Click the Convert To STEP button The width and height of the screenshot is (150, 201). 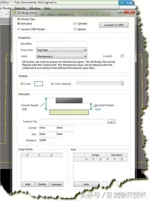(114, 25)
